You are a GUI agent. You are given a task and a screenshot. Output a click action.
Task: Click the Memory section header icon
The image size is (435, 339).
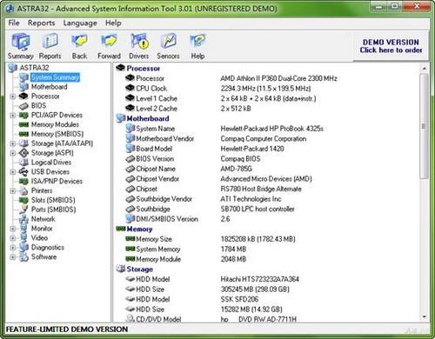pyautogui.click(x=121, y=229)
